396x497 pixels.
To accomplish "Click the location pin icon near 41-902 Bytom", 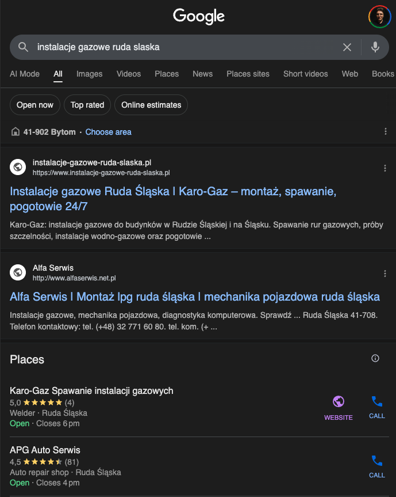I will (x=16, y=131).
